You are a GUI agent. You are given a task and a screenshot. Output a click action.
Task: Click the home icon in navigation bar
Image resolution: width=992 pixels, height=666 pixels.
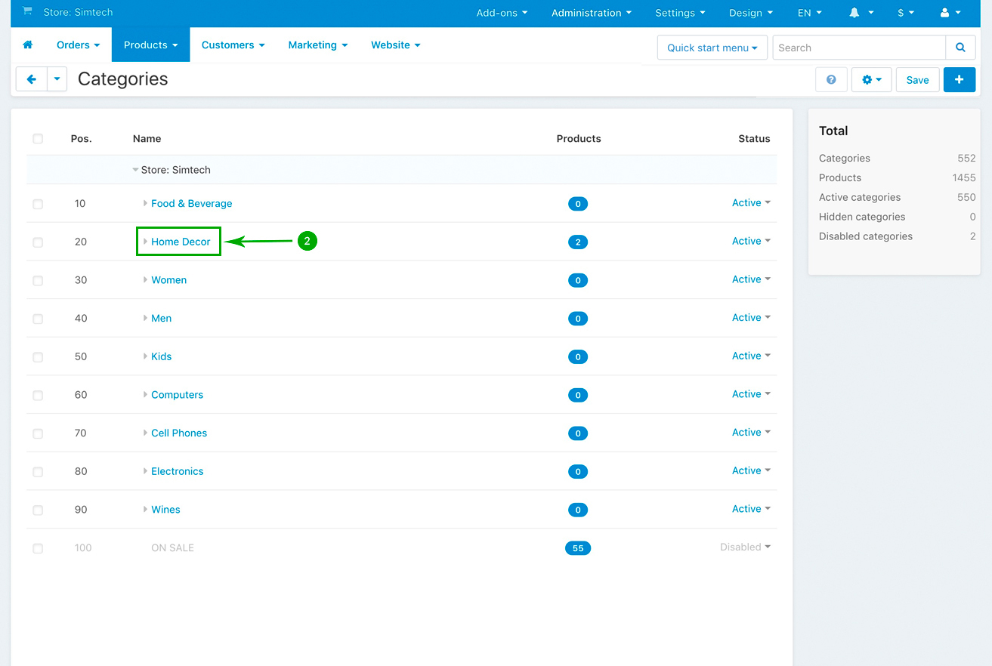click(x=28, y=45)
